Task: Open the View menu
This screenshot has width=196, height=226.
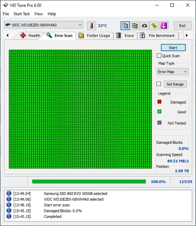Action: pyautogui.click(x=38, y=14)
